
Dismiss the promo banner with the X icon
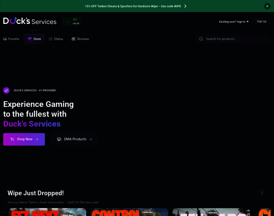(x=267, y=6)
